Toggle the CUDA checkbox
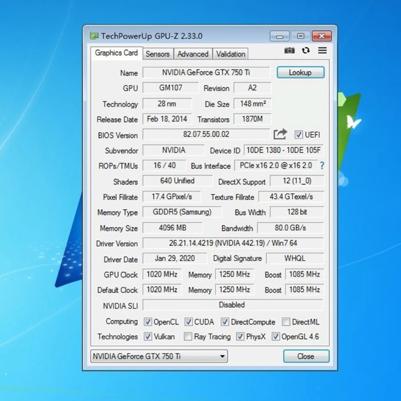The image size is (401, 401). tap(188, 322)
